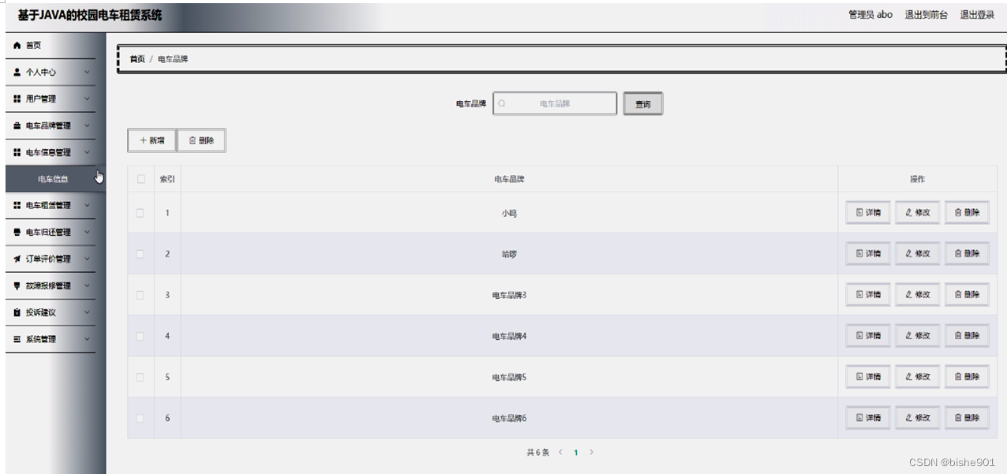The width and height of the screenshot is (1007, 474).
Task: Expand the 电车品牌管理 chevron
Action: tap(87, 125)
